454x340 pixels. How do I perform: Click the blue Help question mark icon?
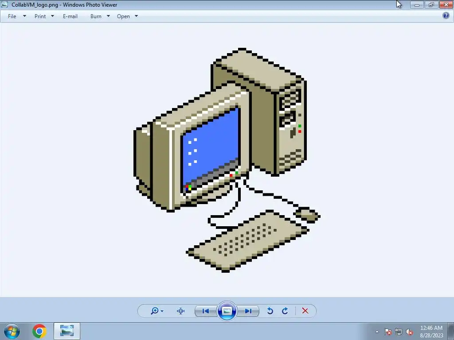coord(446,15)
